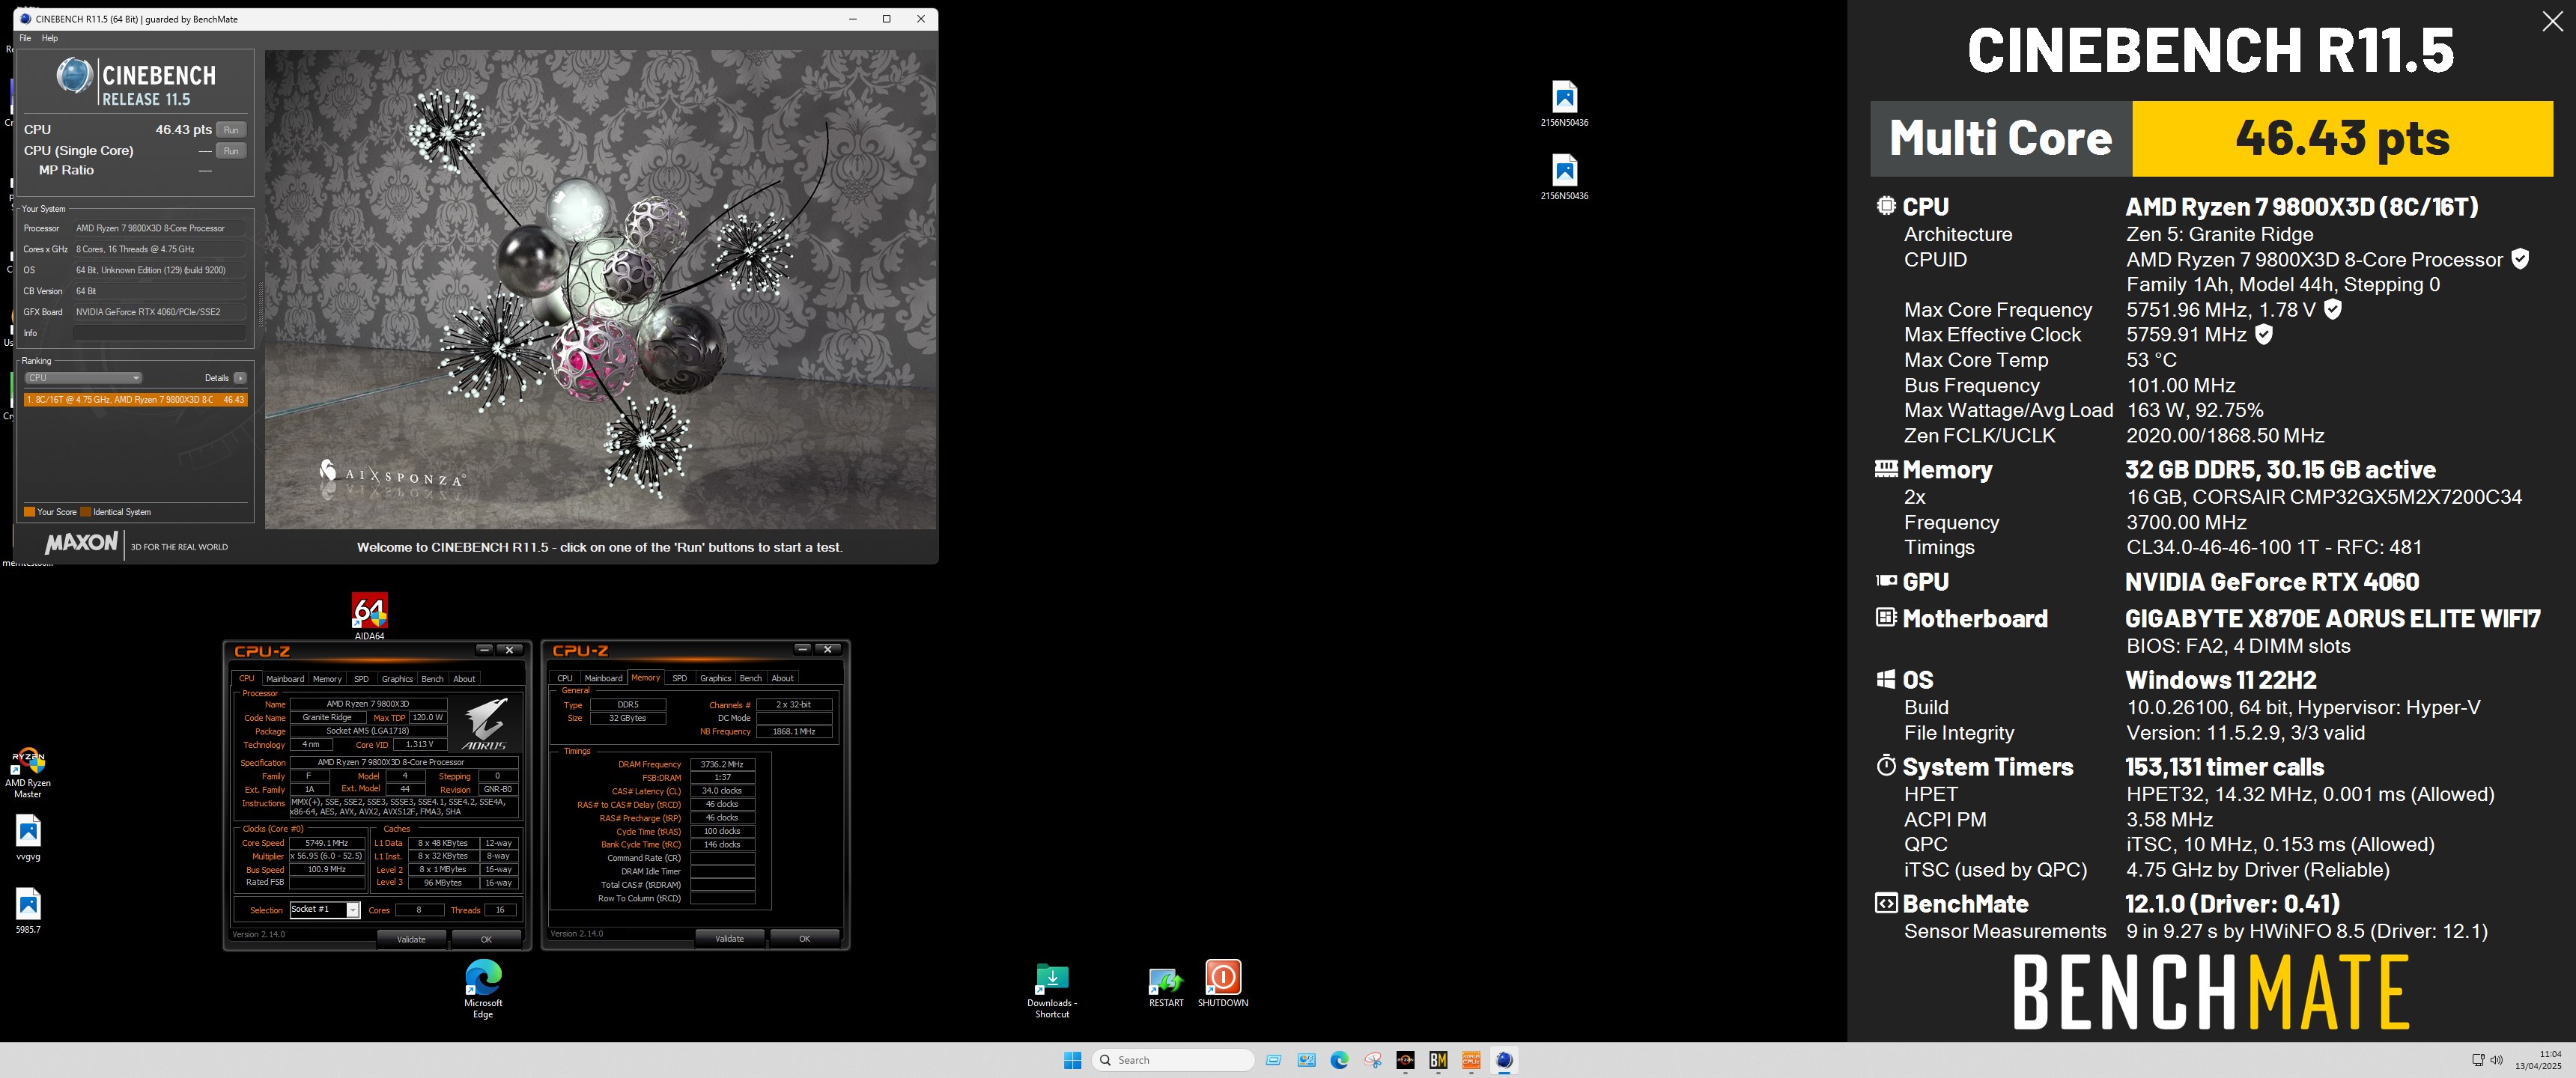Switch to Graphics tab in CPU-tab CPU-Z window
This screenshot has width=2576, height=1078.
pos(397,679)
